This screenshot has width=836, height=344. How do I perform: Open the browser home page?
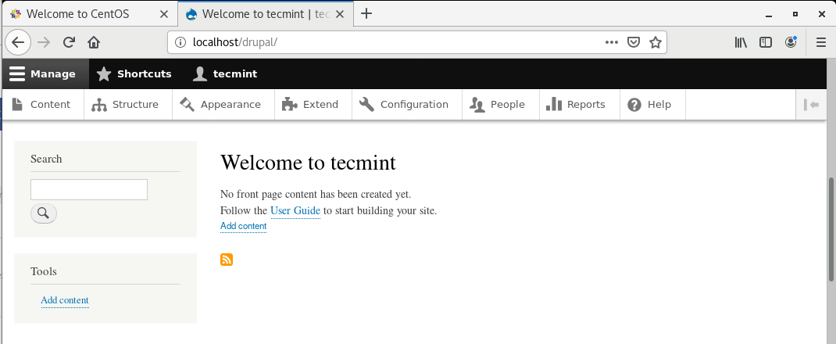coord(94,42)
